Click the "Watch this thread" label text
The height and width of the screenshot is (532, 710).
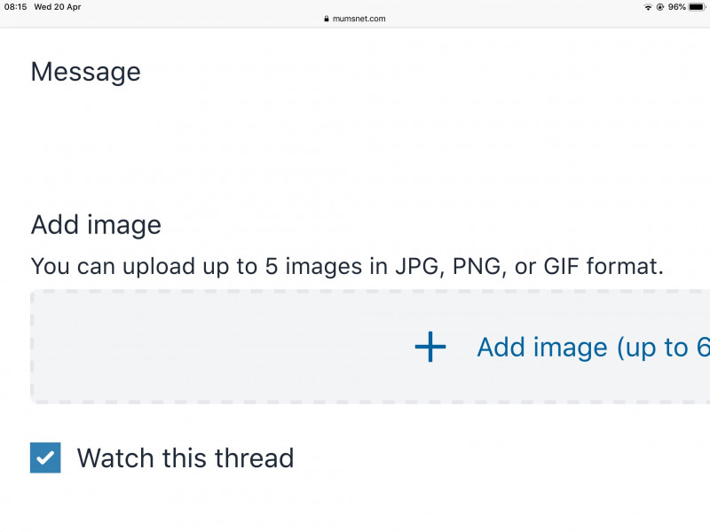185,458
